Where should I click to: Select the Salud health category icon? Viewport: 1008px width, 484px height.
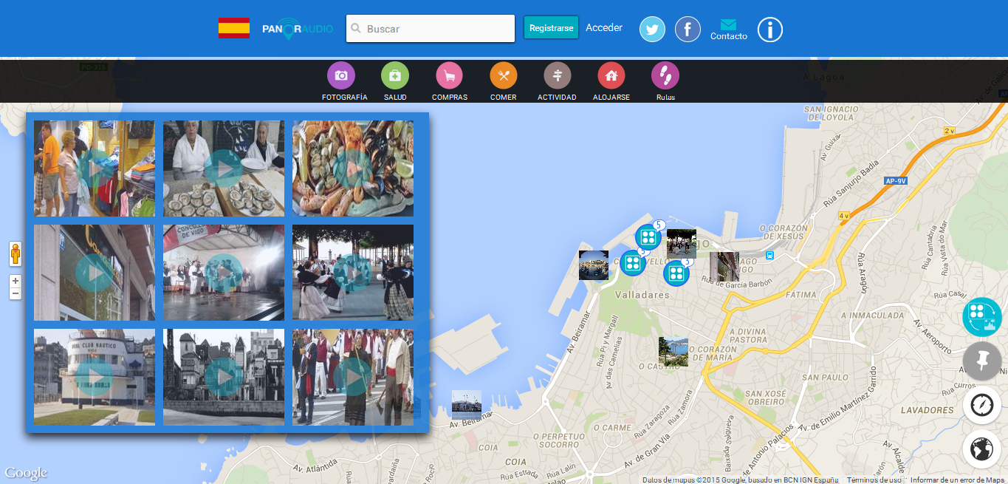point(394,75)
